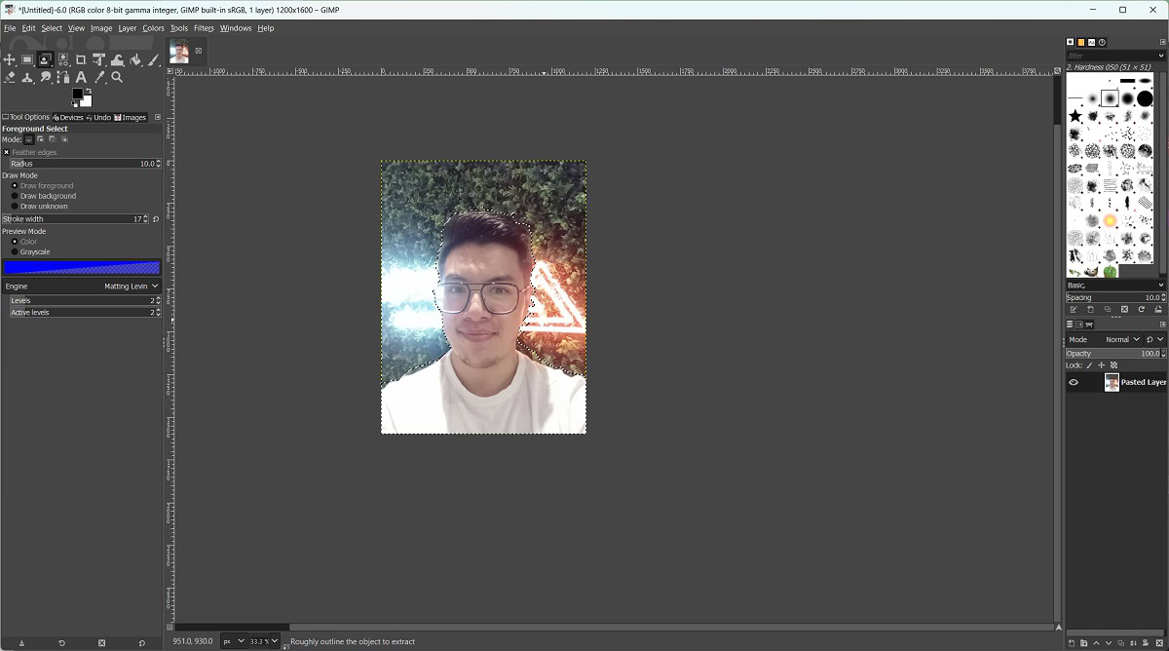Click the Rectangle Select tool
1169x651 pixels.
27,60
